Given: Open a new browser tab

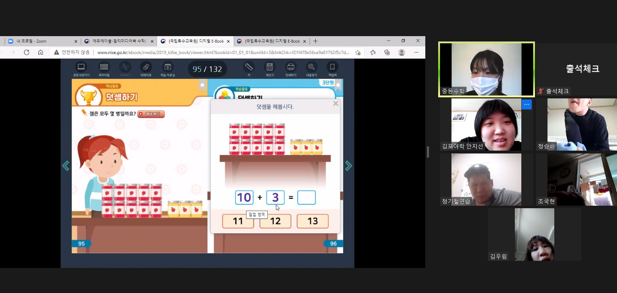Looking at the screenshot, I should pos(315,41).
